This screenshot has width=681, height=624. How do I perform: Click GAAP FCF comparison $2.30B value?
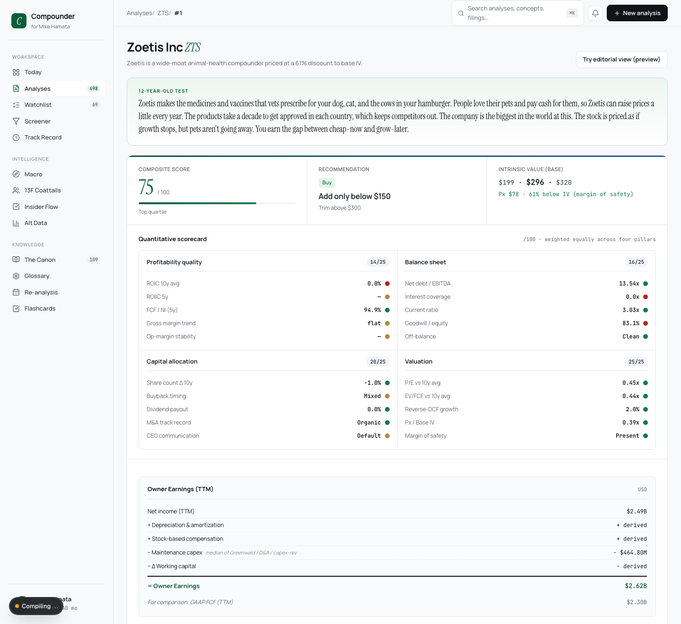point(637,602)
